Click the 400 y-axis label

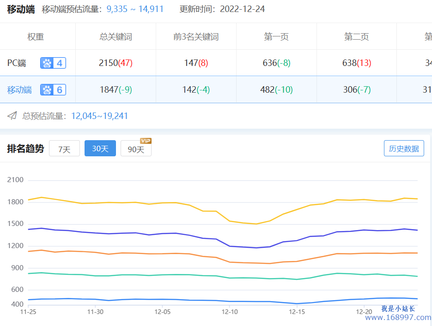point(18,304)
